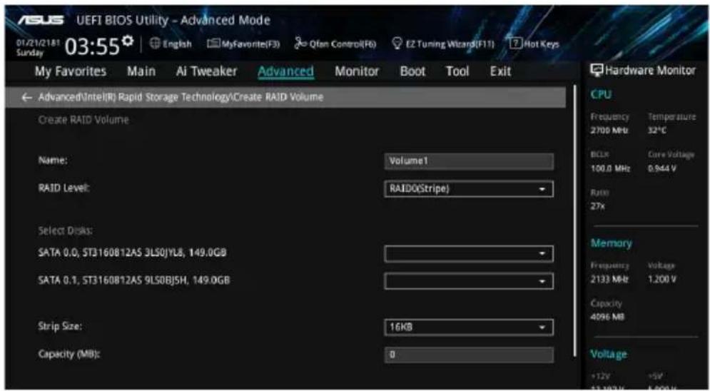Click the Capacity (MB) value field
Screen dimensions: 710x391
[469, 355]
